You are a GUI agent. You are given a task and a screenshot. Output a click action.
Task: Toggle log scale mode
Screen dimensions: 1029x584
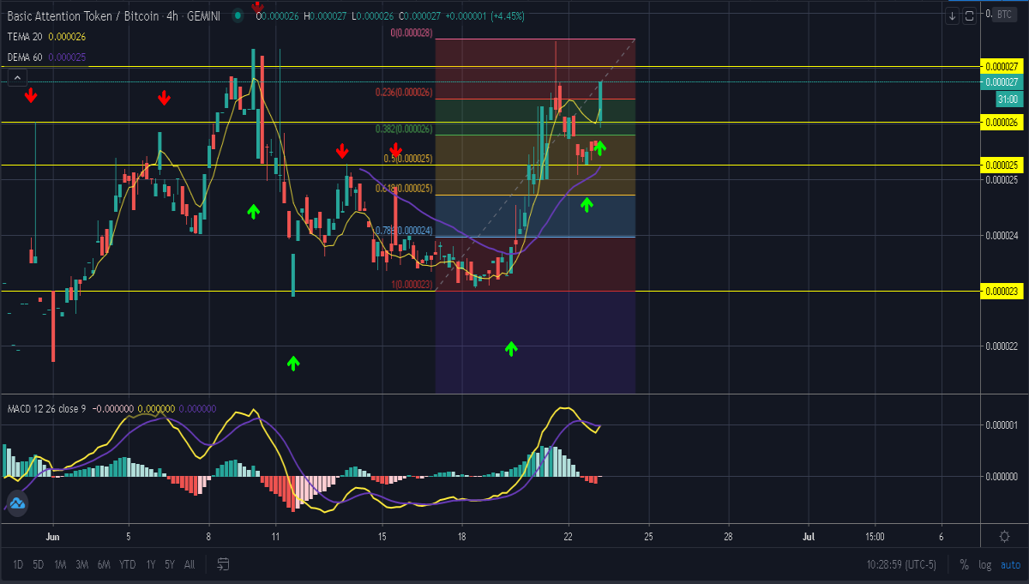(985, 564)
